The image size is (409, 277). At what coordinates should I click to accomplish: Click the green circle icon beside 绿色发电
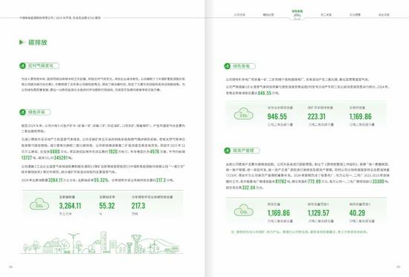228,66
